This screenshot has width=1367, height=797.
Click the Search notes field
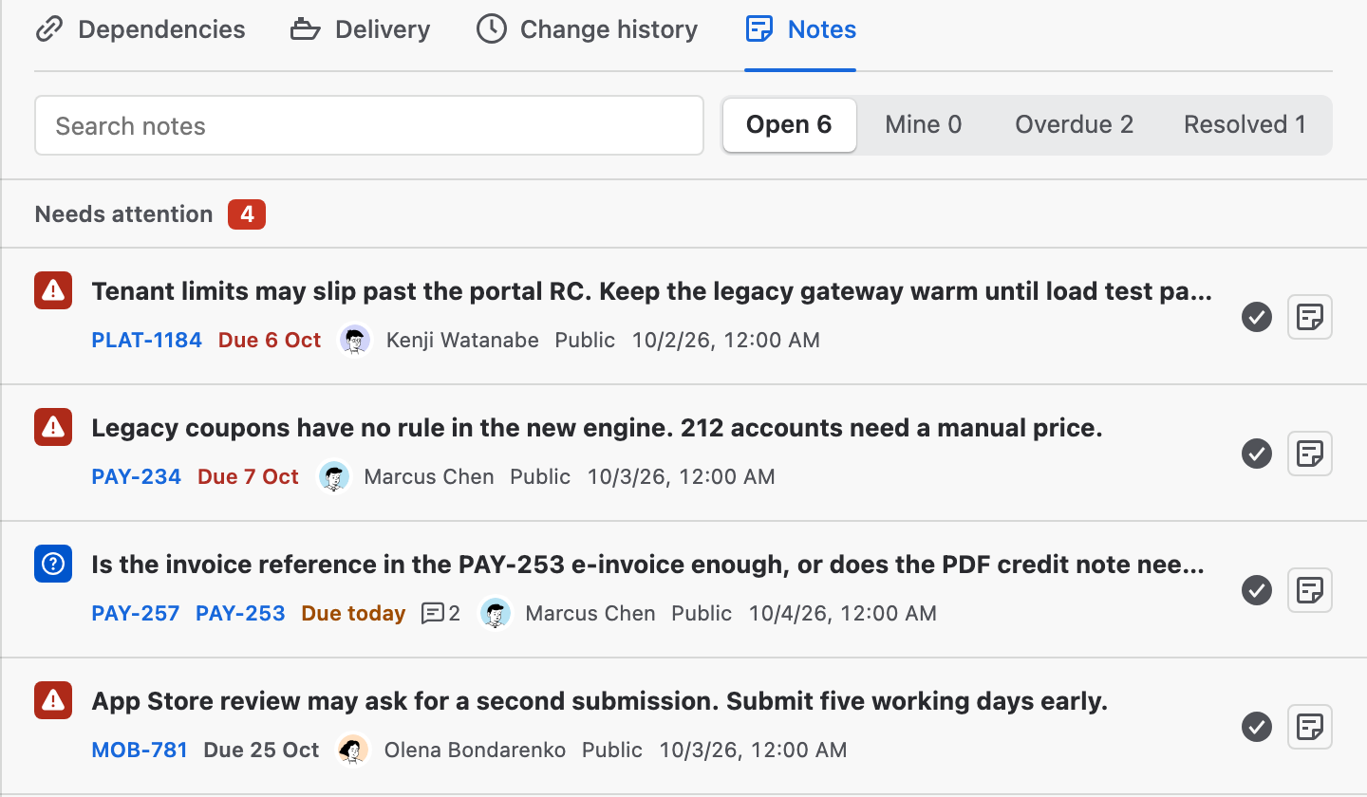369,125
